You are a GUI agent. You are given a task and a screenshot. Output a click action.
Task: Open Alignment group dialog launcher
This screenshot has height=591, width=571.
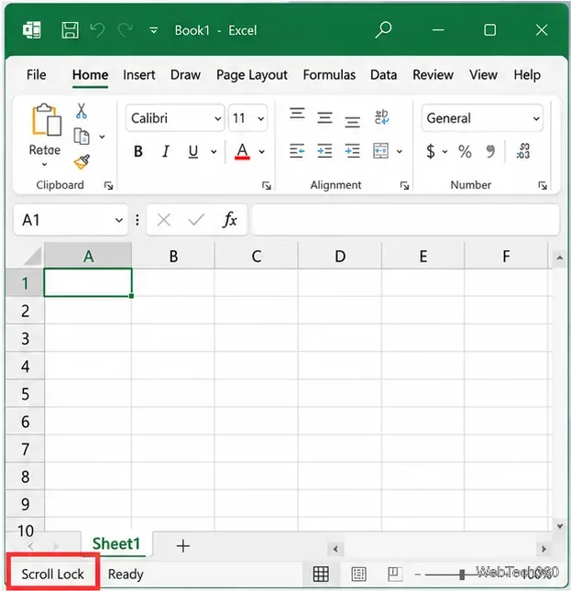404,185
